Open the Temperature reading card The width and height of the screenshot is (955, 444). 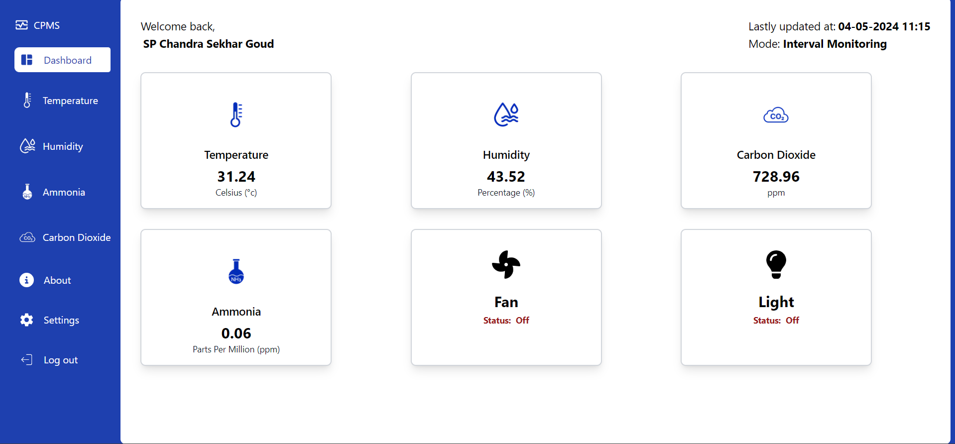(236, 140)
